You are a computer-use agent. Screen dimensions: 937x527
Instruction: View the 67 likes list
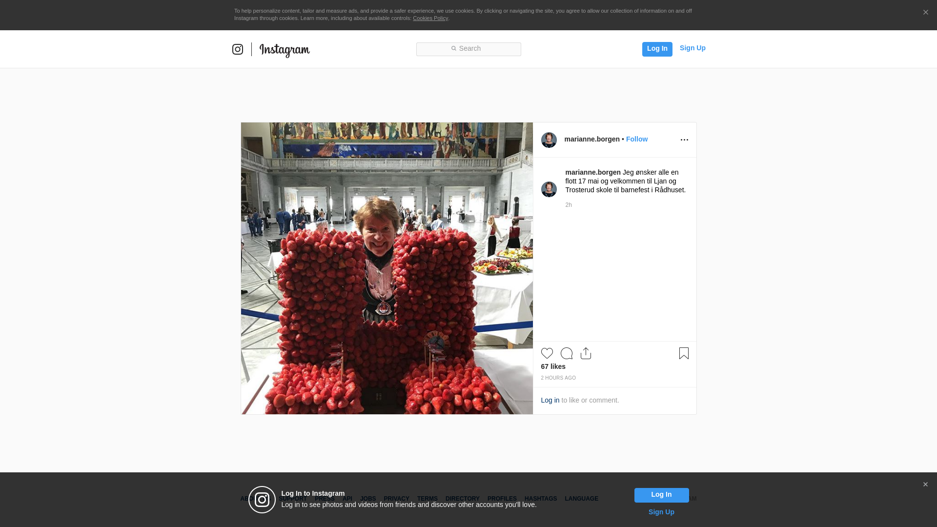point(553,366)
